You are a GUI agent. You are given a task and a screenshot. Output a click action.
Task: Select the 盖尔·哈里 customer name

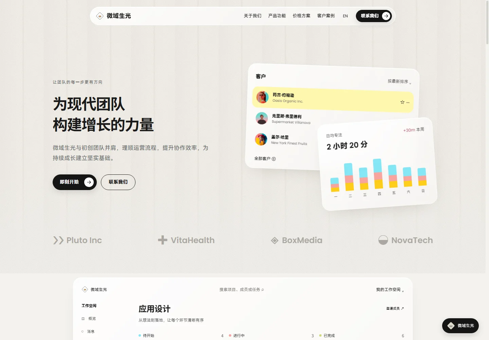click(x=280, y=137)
